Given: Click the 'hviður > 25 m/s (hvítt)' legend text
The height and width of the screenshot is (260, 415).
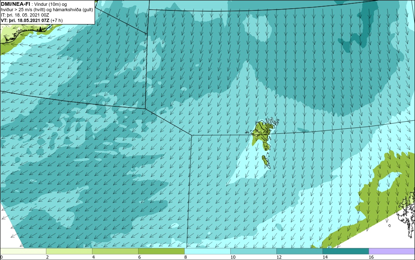Looking at the screenshot, I should [x=24, y=10].
